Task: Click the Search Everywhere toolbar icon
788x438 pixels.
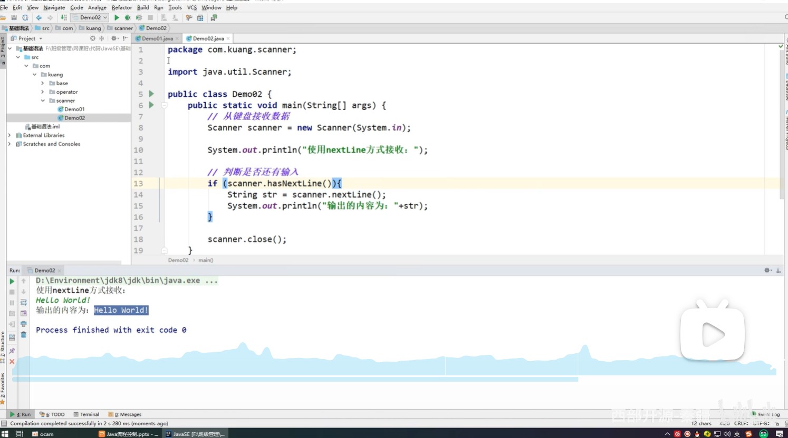Action: coord(785,17)
